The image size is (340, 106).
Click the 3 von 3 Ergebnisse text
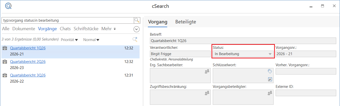30,40
